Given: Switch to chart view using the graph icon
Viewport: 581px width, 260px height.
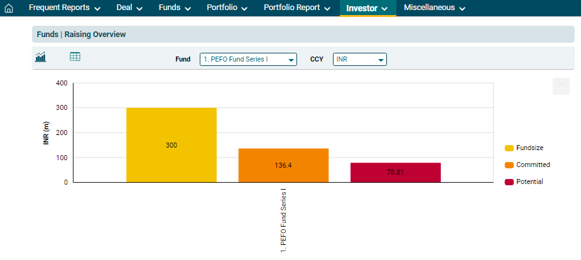Looking at the screenshot, I should [41, 57].
